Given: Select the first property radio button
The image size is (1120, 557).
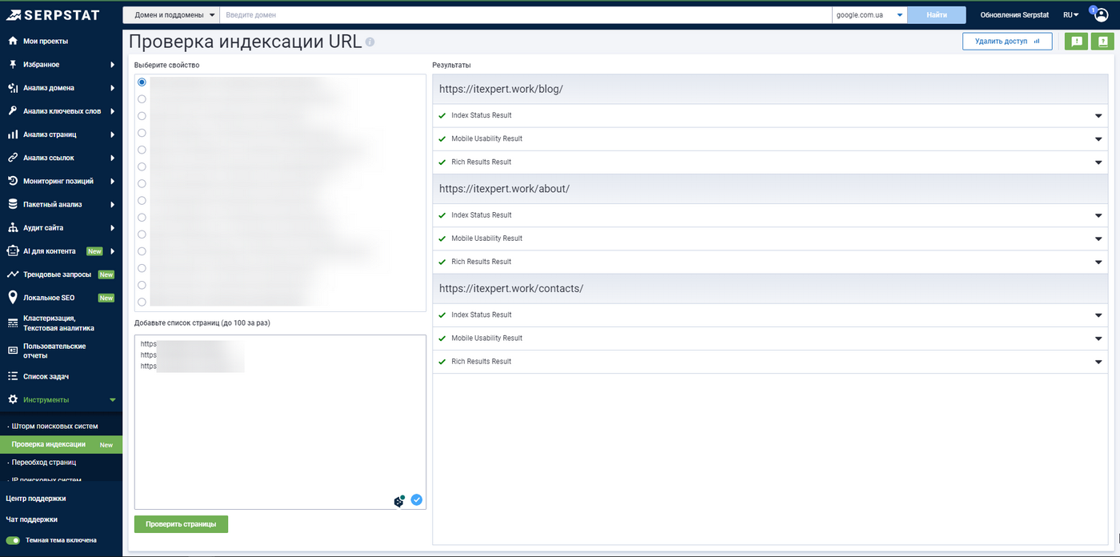Looking at the screenshot, I should (142, 82).
